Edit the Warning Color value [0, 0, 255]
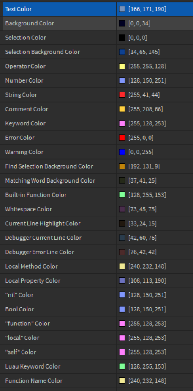The height and width of the screenshot is (391, 193). click(x=141, y=152)
